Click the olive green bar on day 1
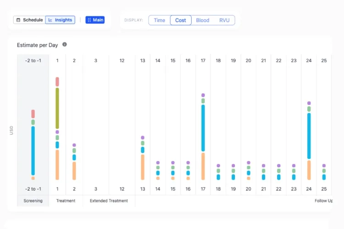 coord(57,108)
